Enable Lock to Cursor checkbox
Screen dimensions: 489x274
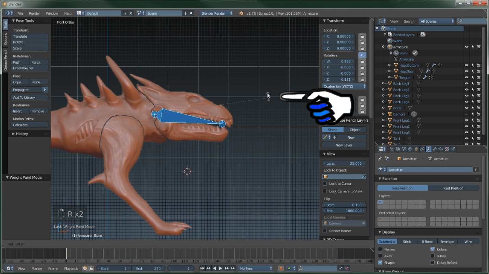[325, 183]
